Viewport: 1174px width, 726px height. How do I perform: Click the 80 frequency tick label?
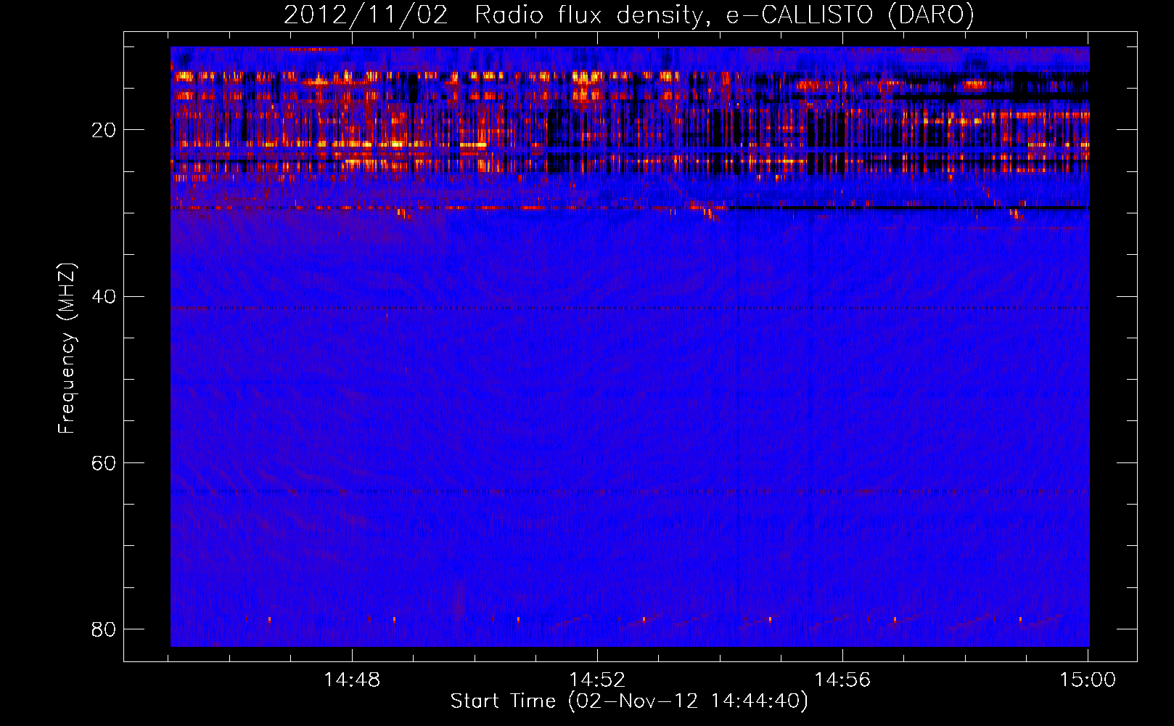tap(104, 629)
